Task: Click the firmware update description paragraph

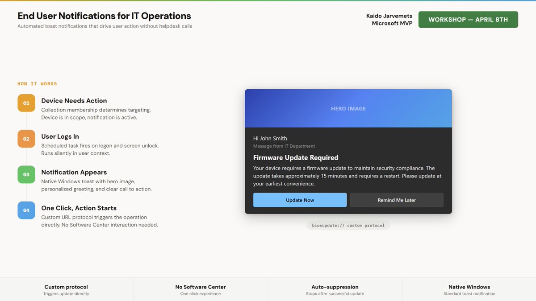Action: click(347, 176)
